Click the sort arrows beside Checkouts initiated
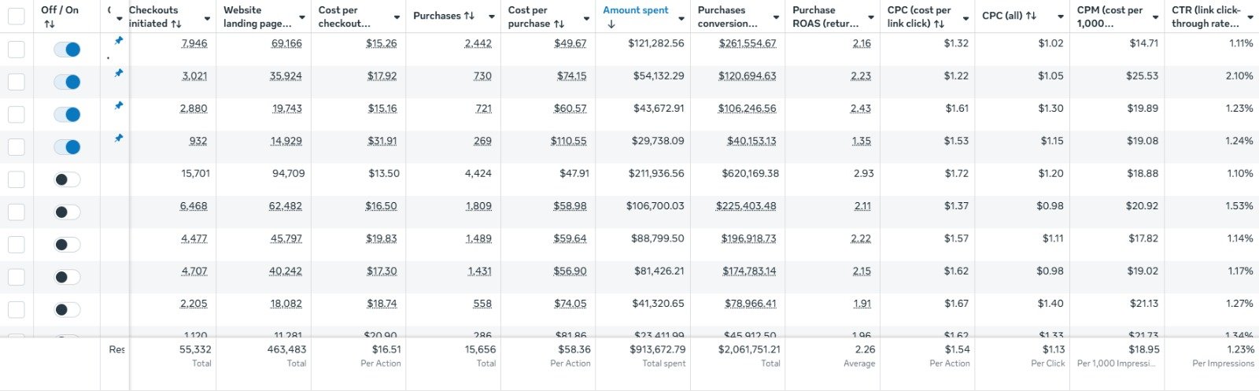Screen dimensions: 1259x391 pyautogui.click(x=176, y=24)
